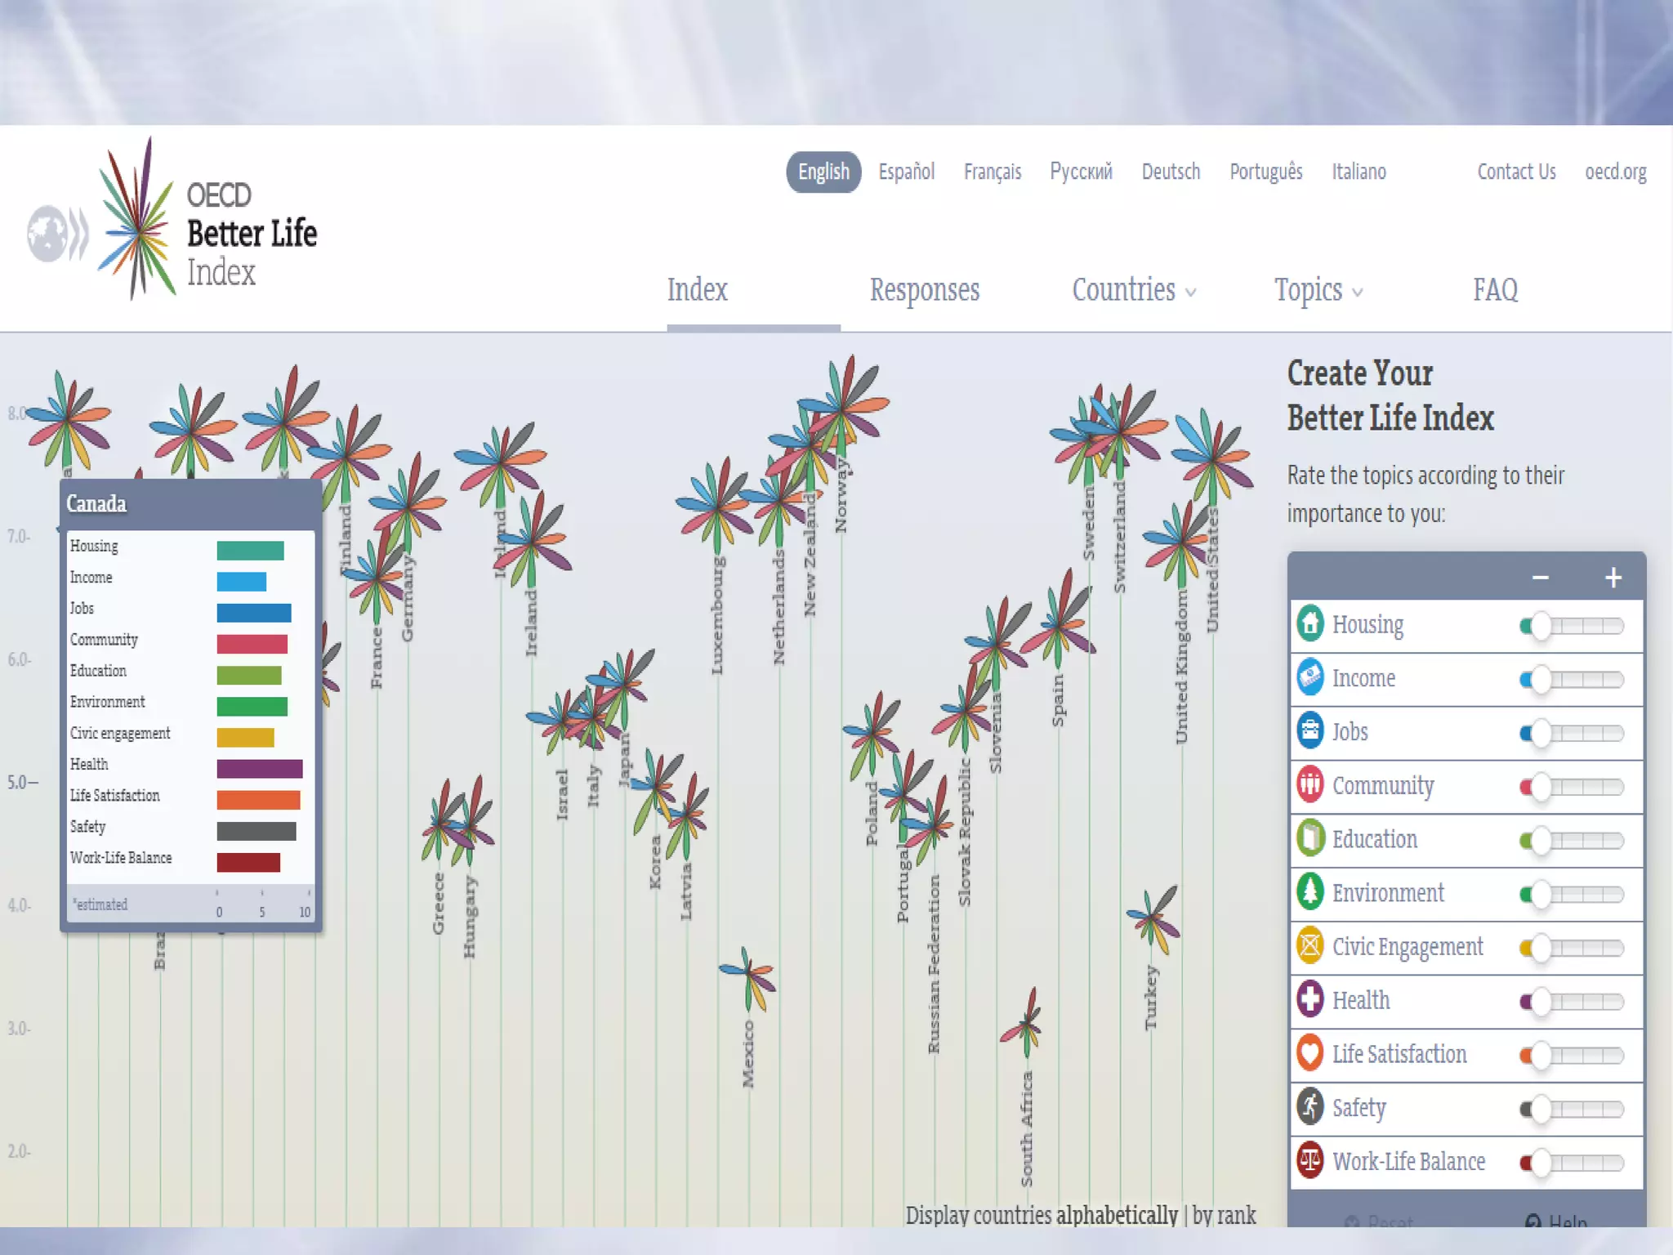Click the Civic Engagement ballot icon
The height and width of the screenshot is (1255, 1673).
(x=1310, y=946)
